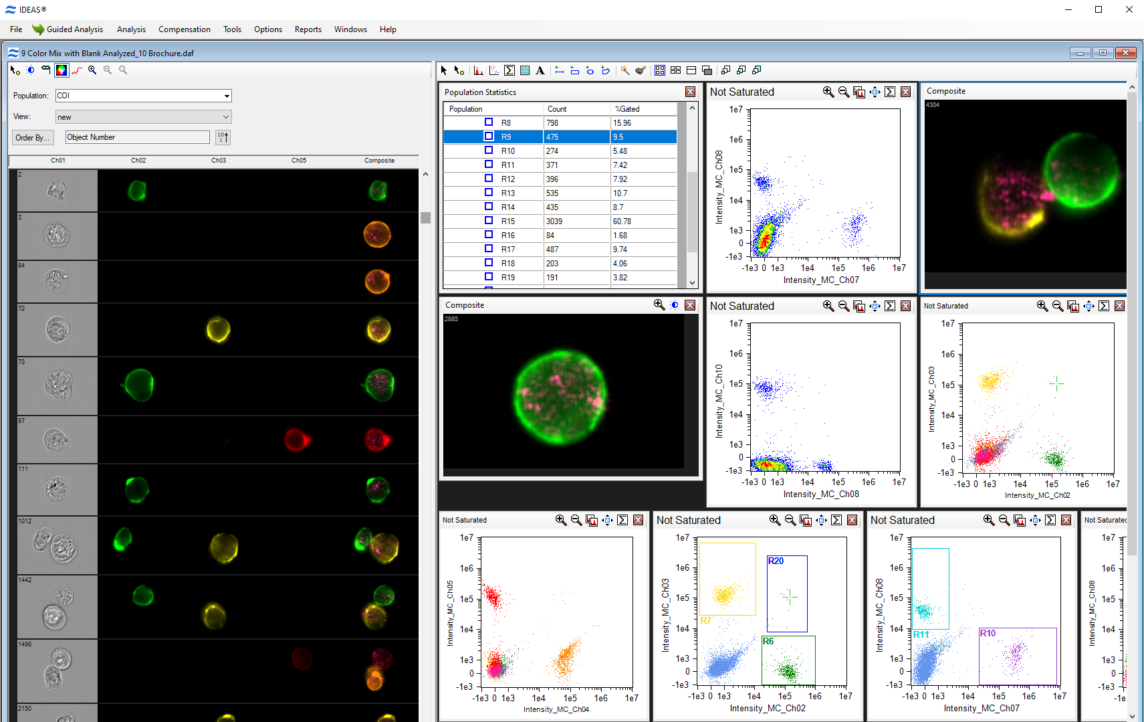This screenshot has width=1144, height=722.
Task: Open the Analysis menu
Action: [131, 29]
